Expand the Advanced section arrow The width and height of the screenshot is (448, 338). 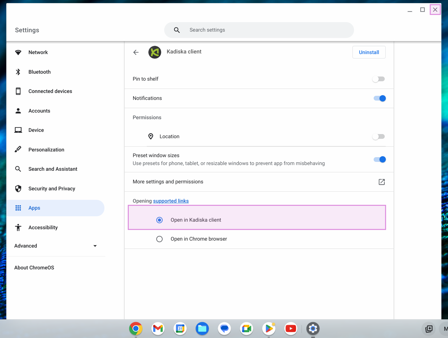click(95, 246)
